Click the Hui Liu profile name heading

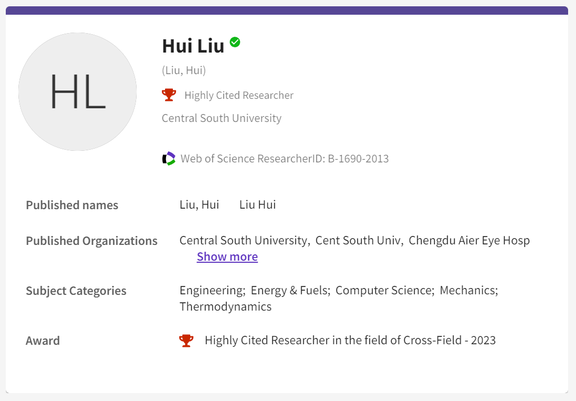click(x=193, y=46)
